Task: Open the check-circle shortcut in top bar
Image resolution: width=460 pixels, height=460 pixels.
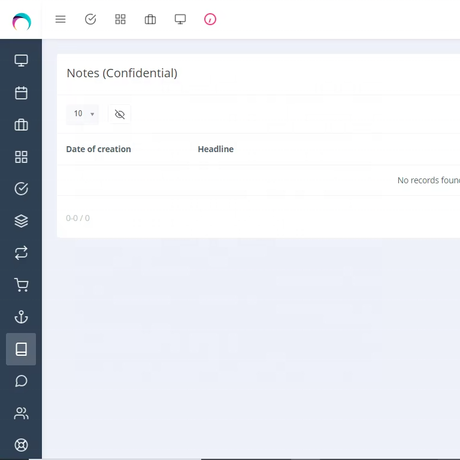Action: [x=90, y=19]
